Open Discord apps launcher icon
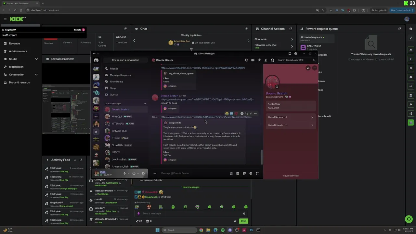This screenshot has width=416, height=234. [x=257, y=173]
